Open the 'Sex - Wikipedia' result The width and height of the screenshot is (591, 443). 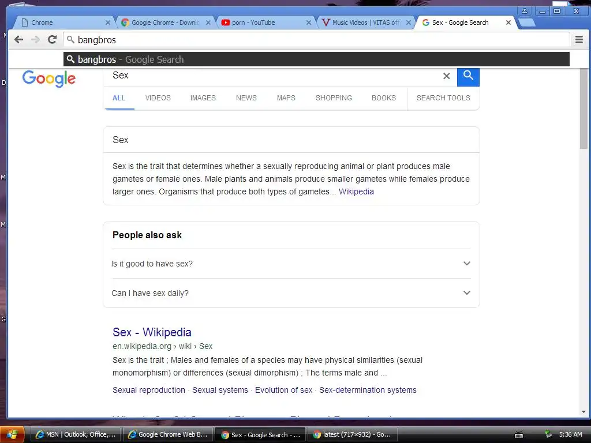[152, 332]
